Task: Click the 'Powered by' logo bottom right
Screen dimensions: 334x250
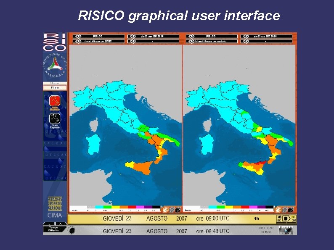Action: click(x=286, y=230)
